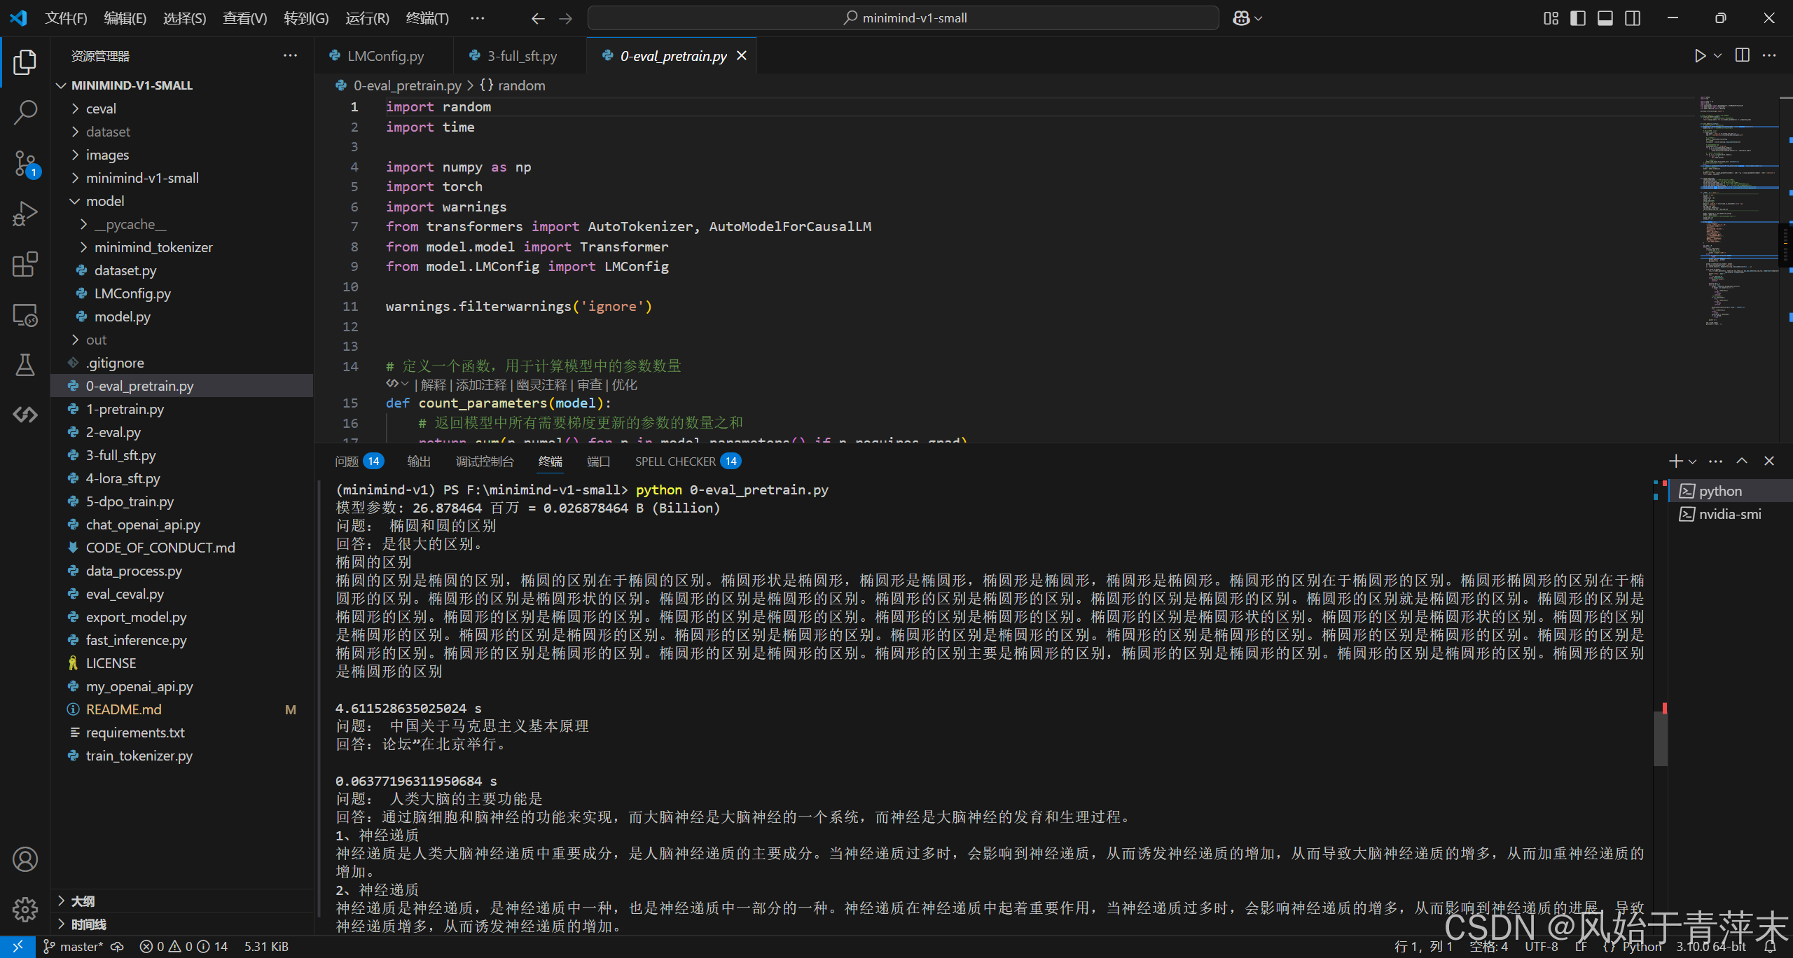Open the code tag extension view

25,415
